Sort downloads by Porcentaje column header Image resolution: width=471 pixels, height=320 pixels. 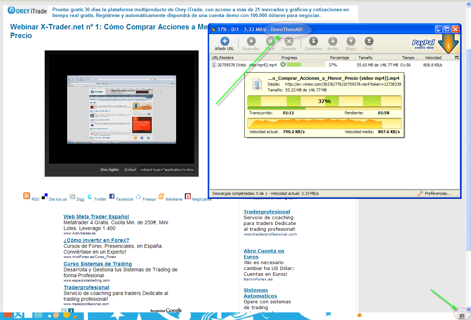(342, 58)
